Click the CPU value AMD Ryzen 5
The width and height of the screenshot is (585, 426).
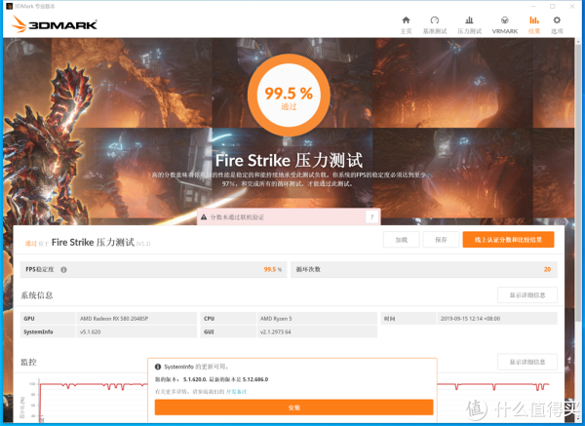[276, 319]
